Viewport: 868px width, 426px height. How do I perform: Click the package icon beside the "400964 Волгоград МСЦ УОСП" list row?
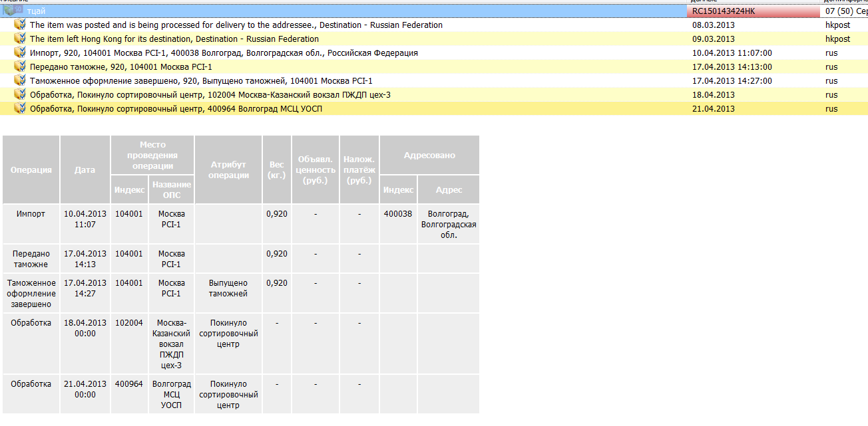point(20,108)
